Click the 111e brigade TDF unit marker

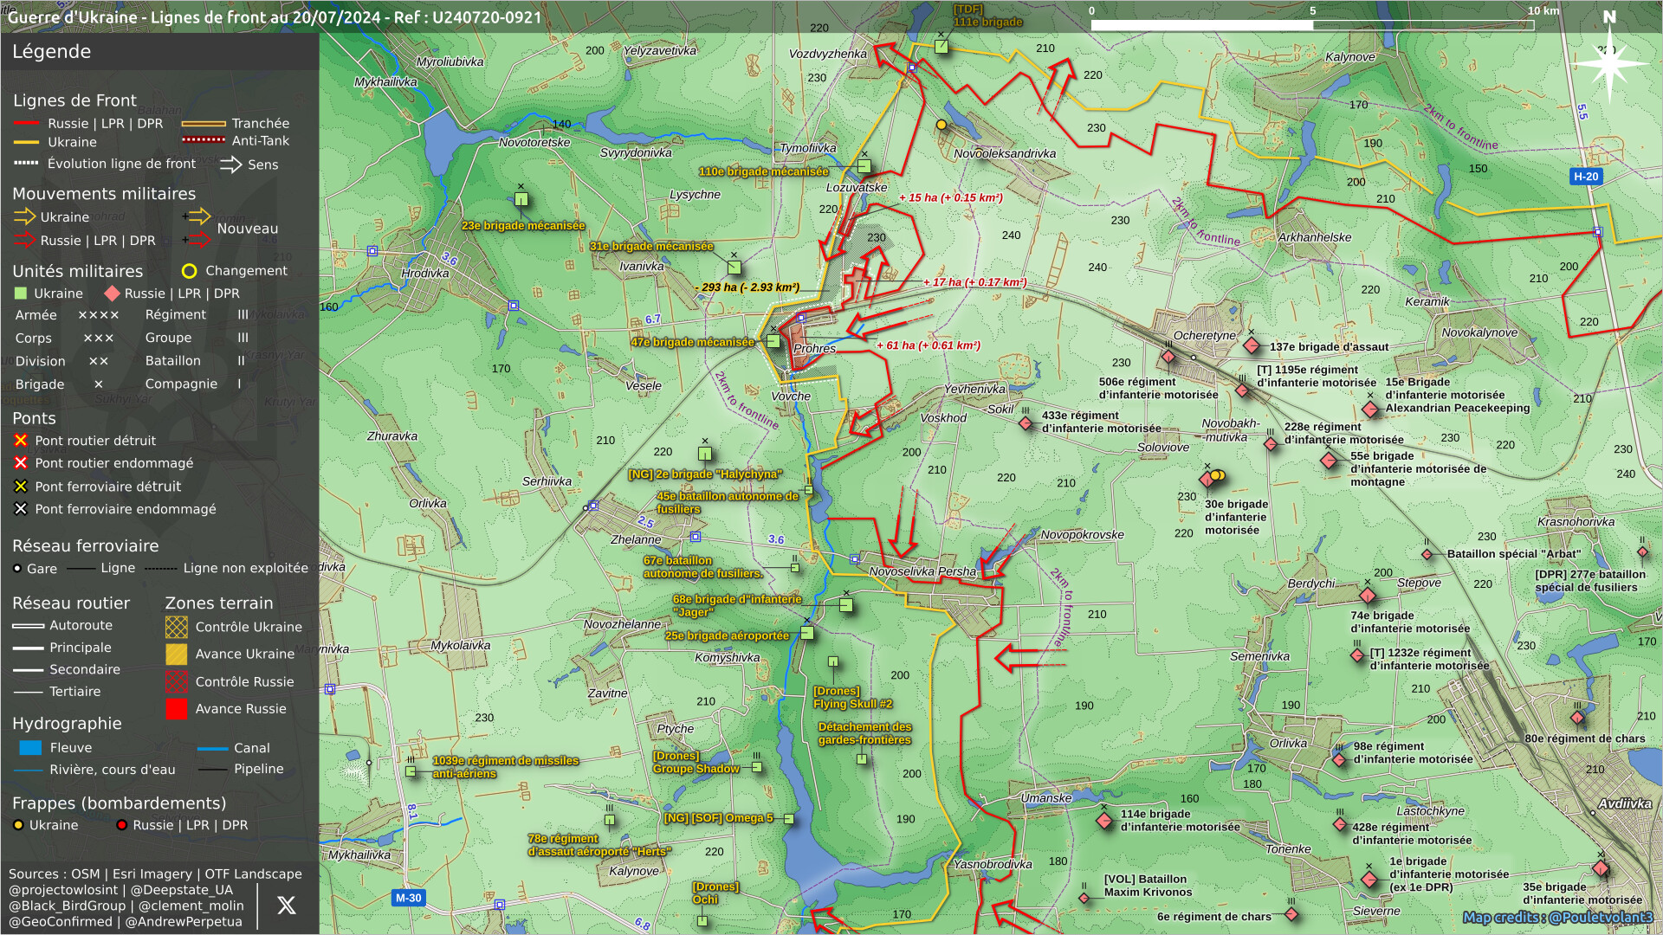coord(942,47)
